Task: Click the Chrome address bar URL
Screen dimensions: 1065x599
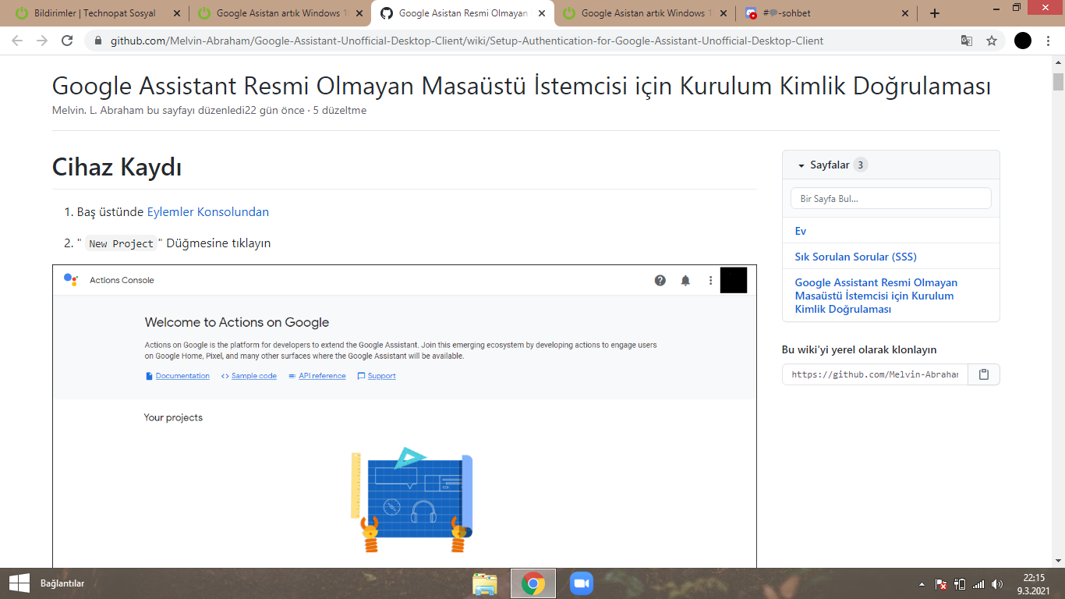Action: 467,41
